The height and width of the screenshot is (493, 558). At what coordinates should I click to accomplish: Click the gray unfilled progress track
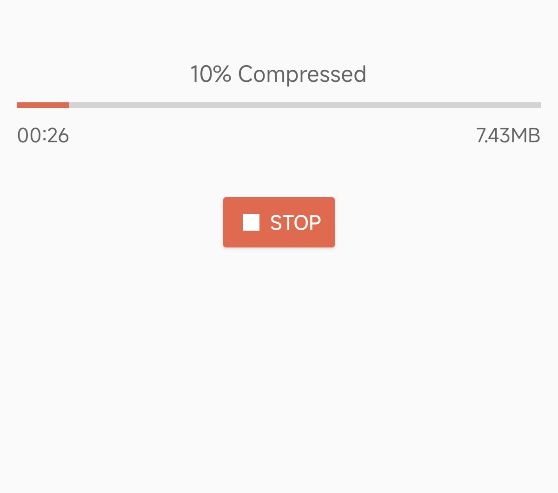tap(305, 105)
